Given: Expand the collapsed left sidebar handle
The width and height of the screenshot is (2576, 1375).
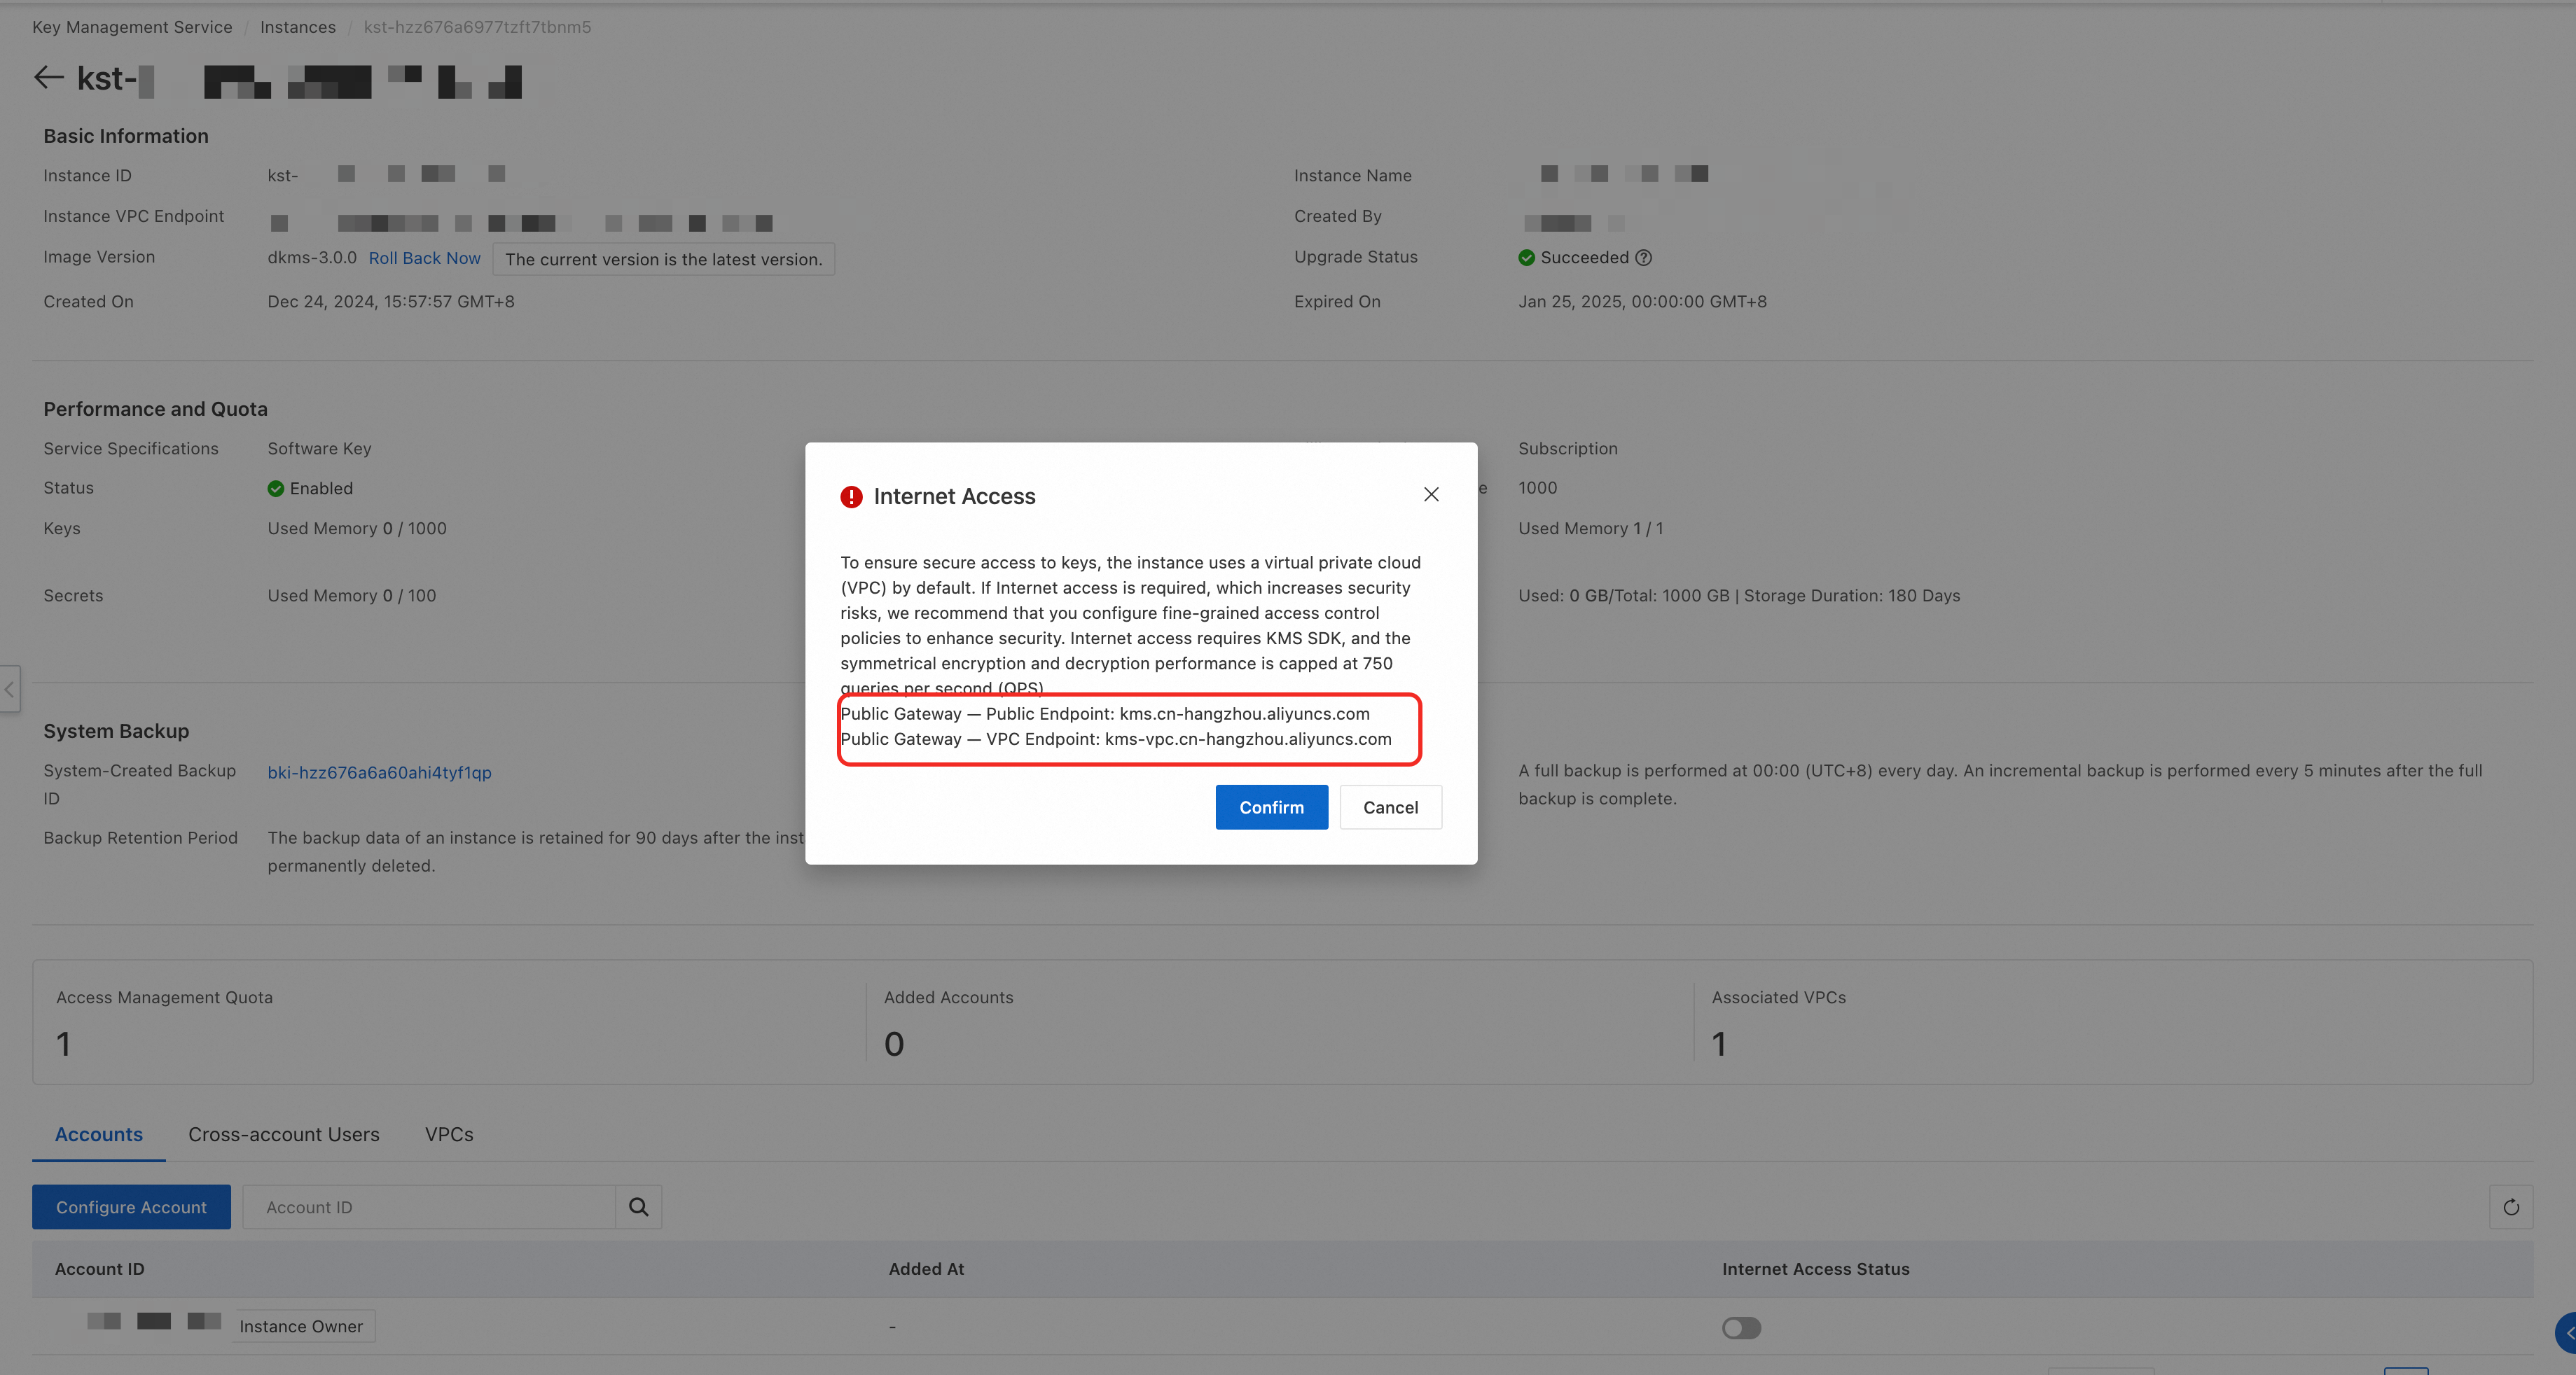Looking at the screenshot, I should pos(9,690).
